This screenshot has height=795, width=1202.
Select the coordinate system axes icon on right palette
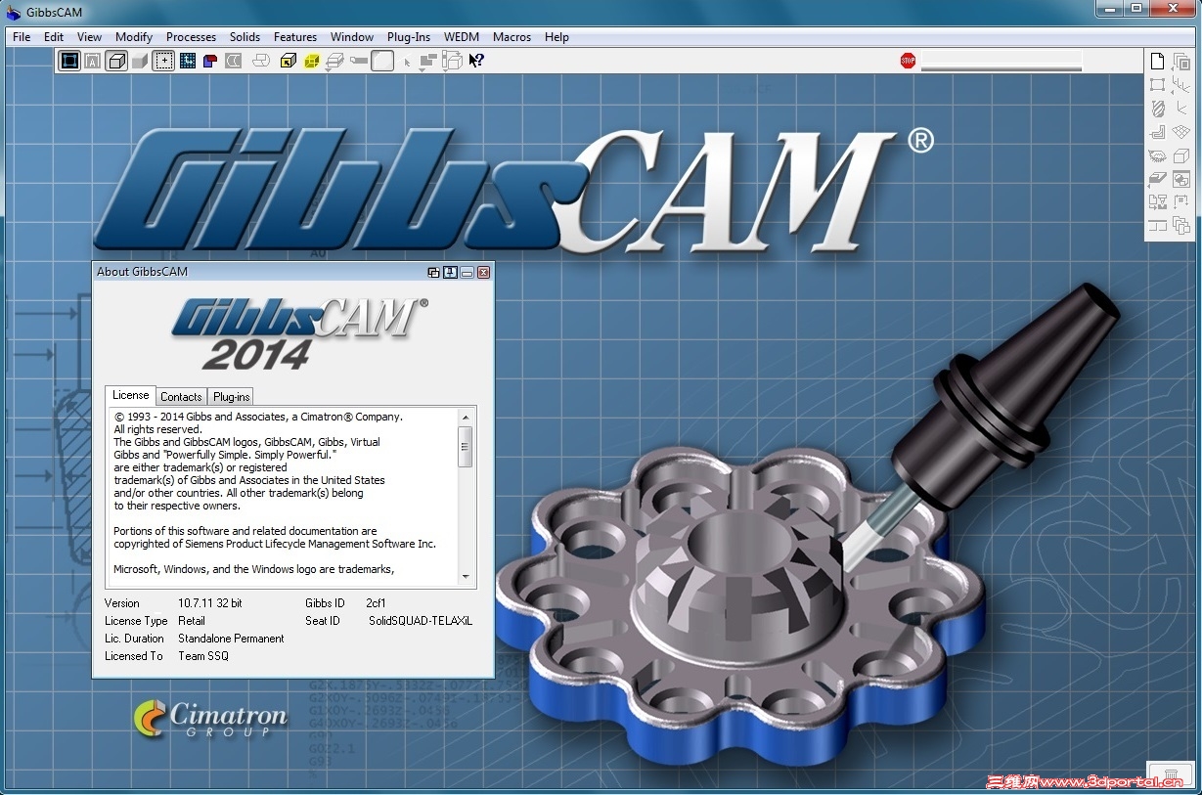click(x=1183, y=86)
